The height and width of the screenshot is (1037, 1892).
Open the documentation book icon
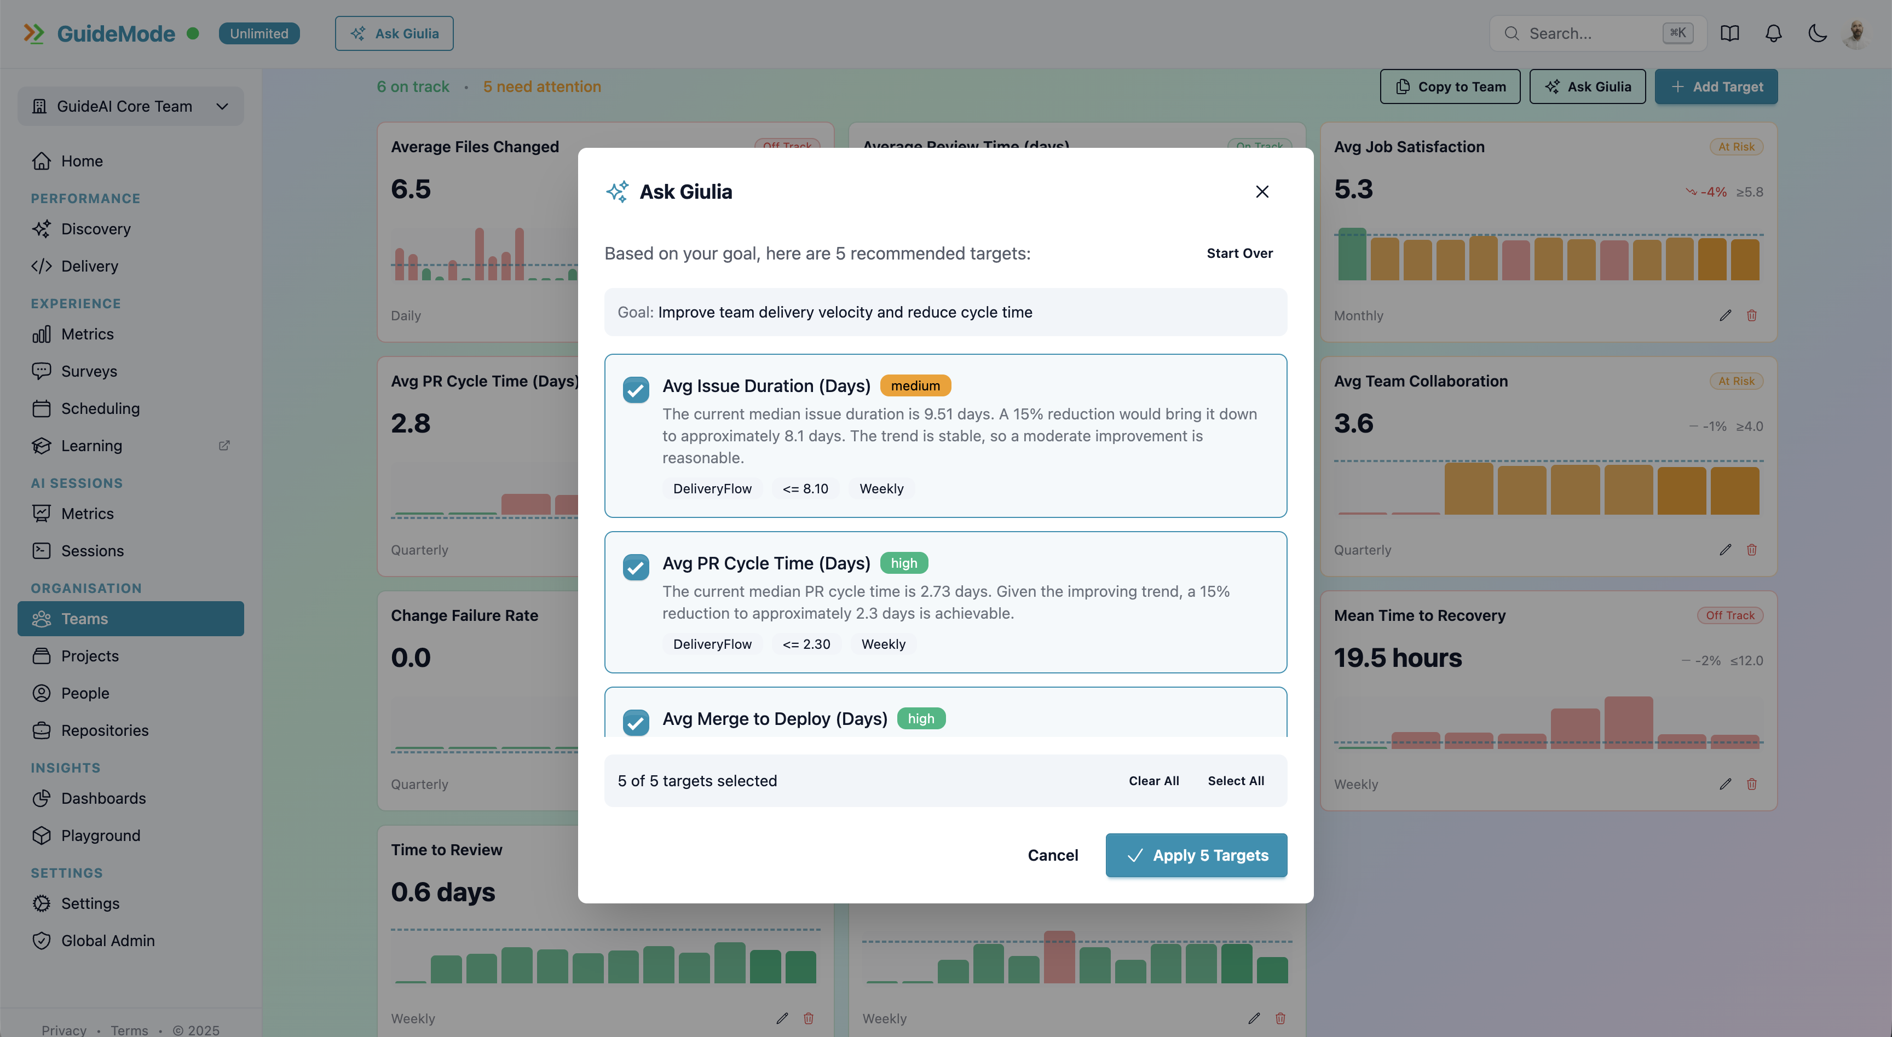click(1730, 33)
